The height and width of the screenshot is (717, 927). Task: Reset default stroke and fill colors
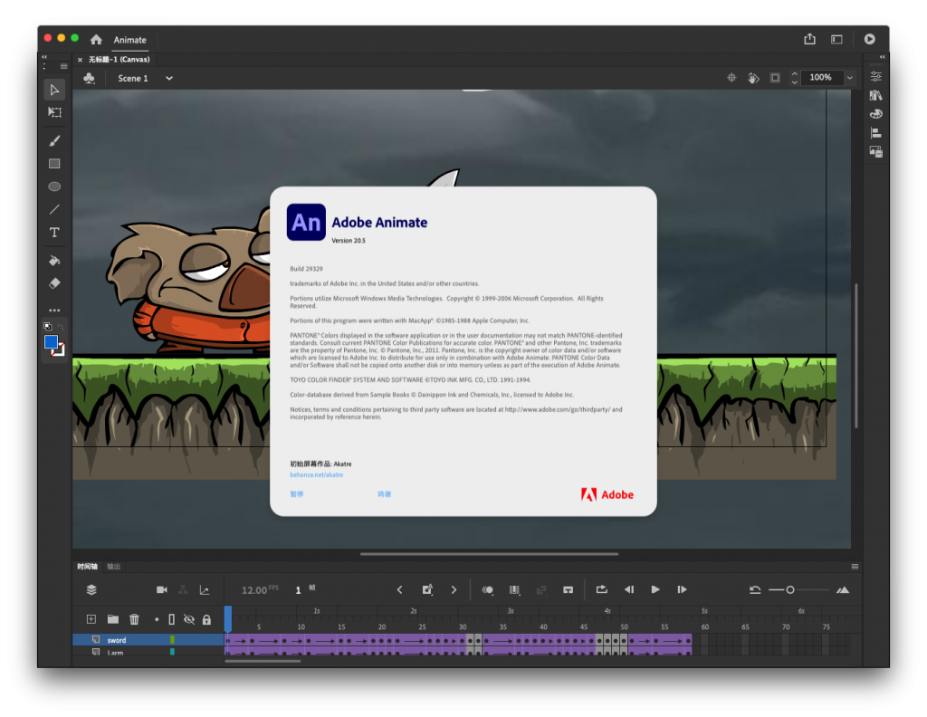tap(48, 326)
